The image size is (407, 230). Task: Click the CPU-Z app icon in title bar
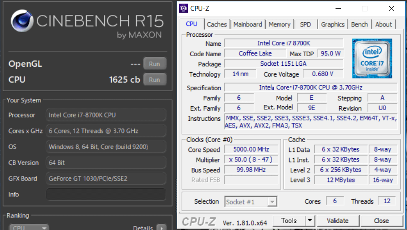click(x=183, y=8)
